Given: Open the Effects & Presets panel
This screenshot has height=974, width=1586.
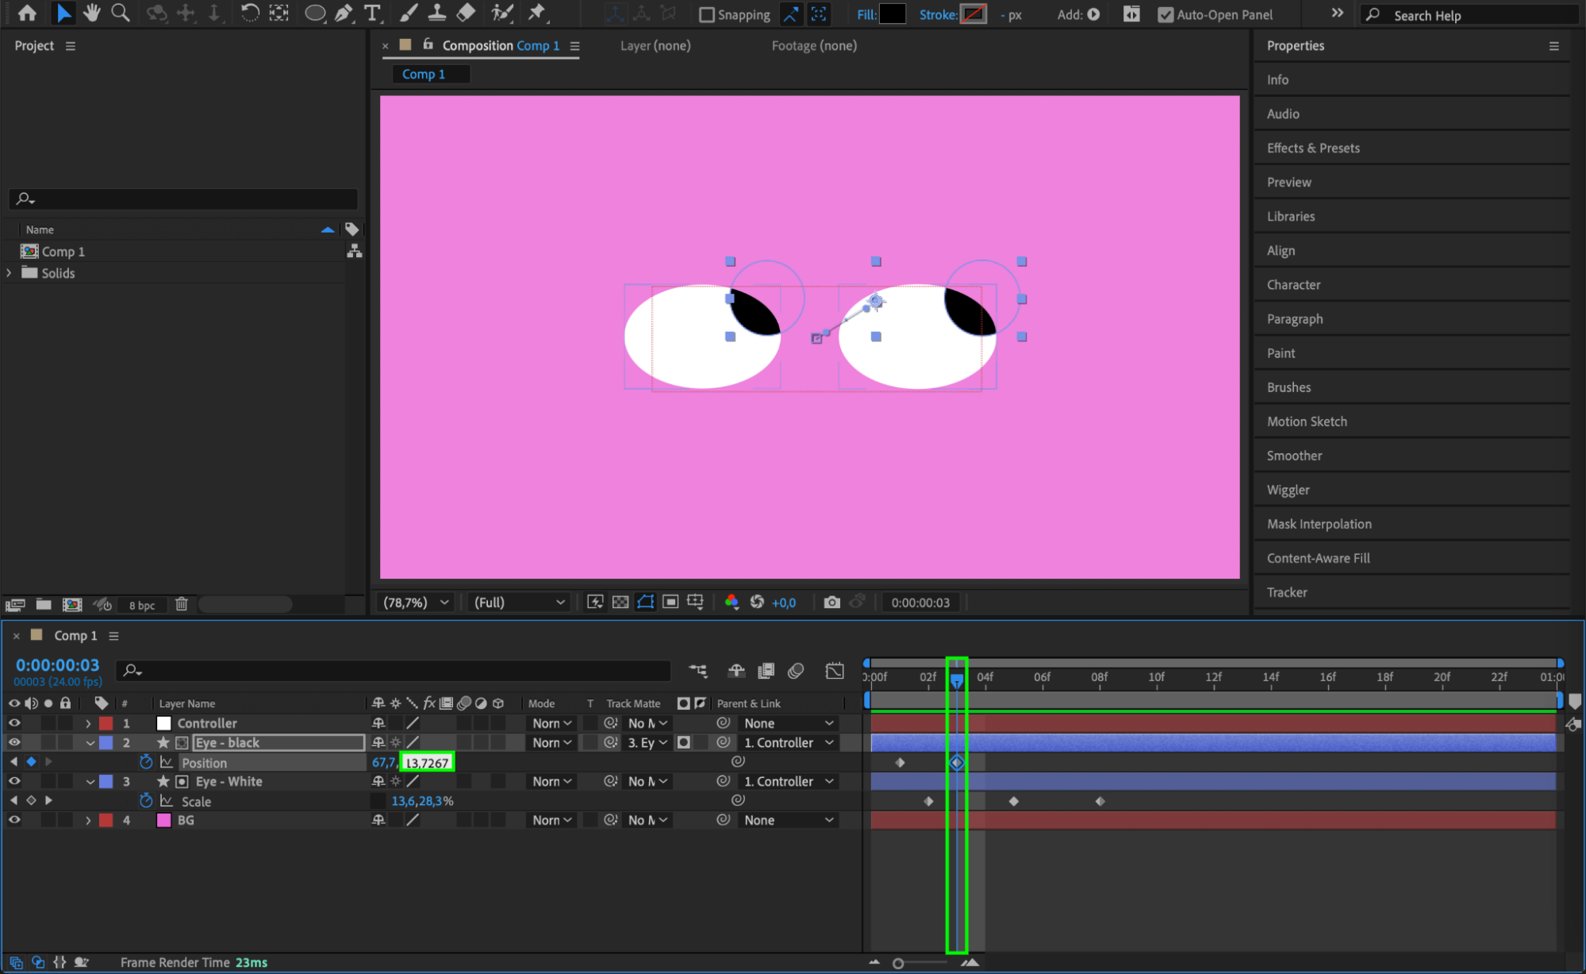Looking at the screenshot, I should (x=1313, y=148).
